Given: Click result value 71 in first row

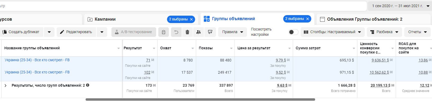Looking at the screenshot, I should point(148,60).
